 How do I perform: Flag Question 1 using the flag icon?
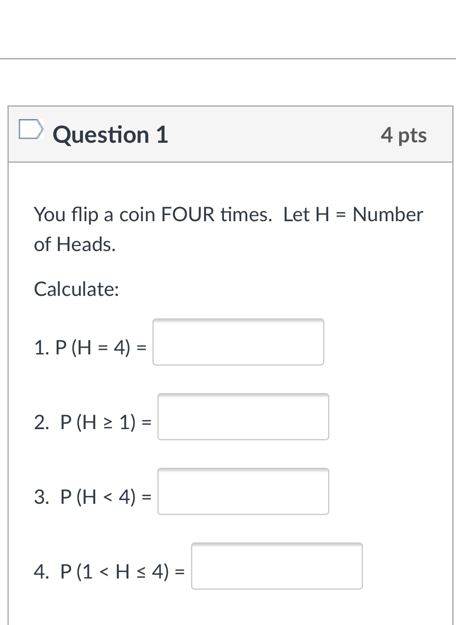30,128
